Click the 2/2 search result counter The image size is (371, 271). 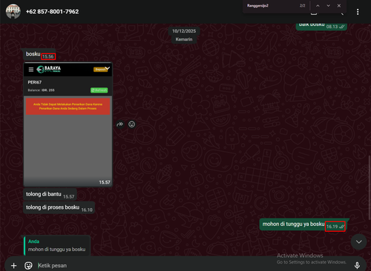point(303,6)
